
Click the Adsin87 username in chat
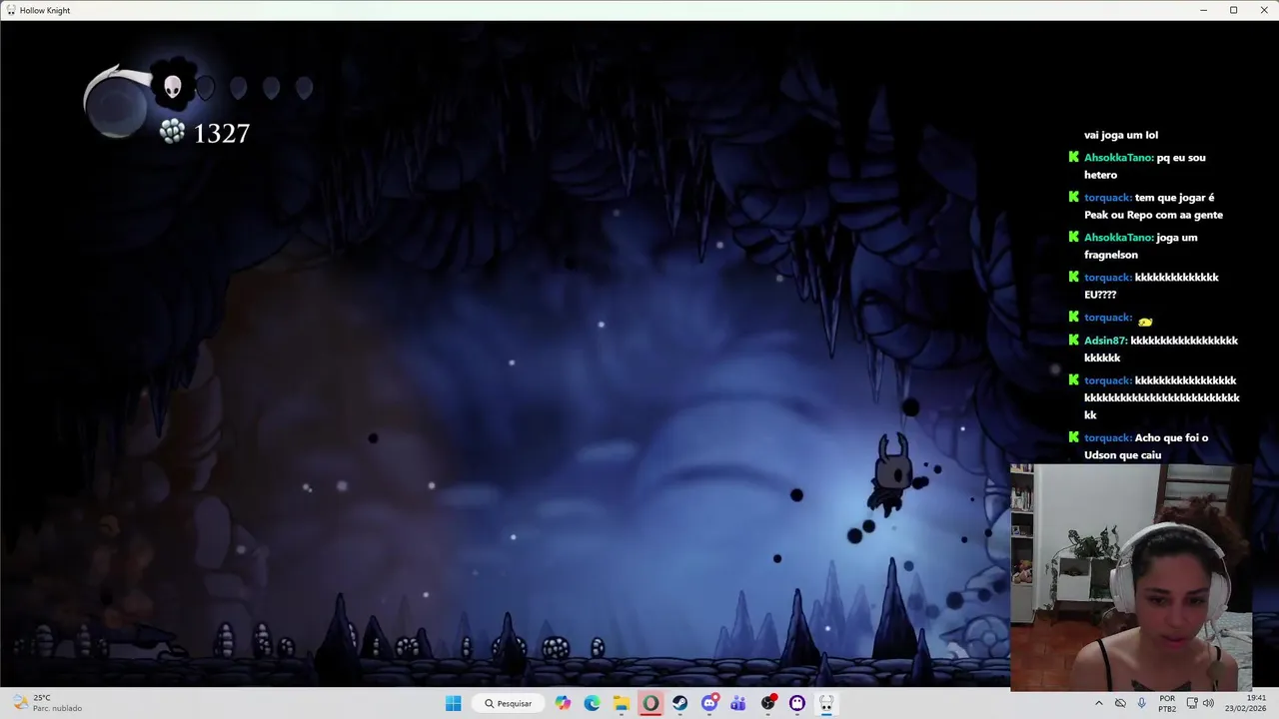coord(1105,341)
